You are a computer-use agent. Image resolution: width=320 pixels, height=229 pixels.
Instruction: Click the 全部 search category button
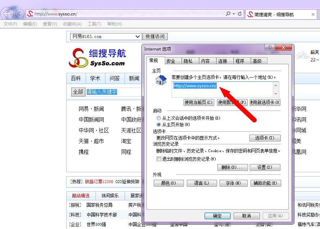pos(78,92)
